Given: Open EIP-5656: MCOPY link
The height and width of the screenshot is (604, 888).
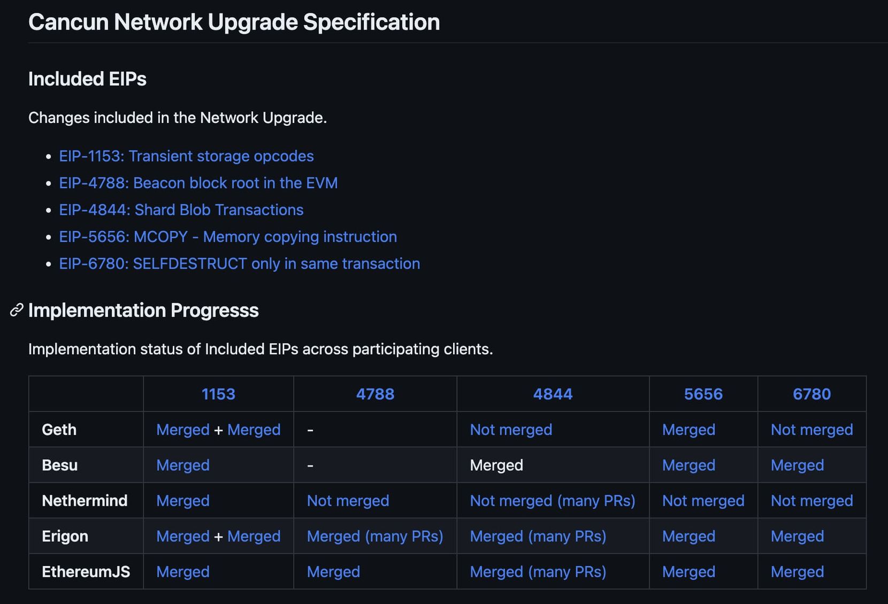Looking at the screenshot, I should (x=228, y=237).
